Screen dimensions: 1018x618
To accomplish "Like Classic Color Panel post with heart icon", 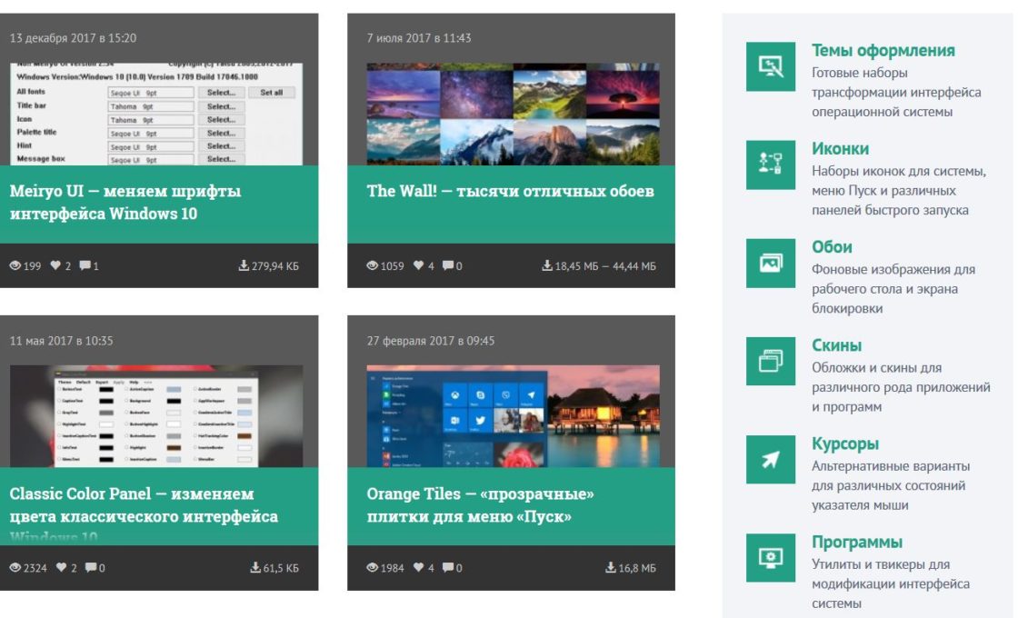I will pyautogui.click(x=61, y=567).
